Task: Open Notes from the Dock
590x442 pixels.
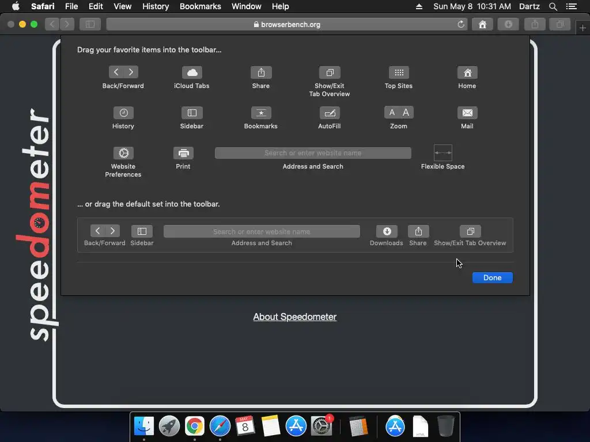Action: [271, 426]
